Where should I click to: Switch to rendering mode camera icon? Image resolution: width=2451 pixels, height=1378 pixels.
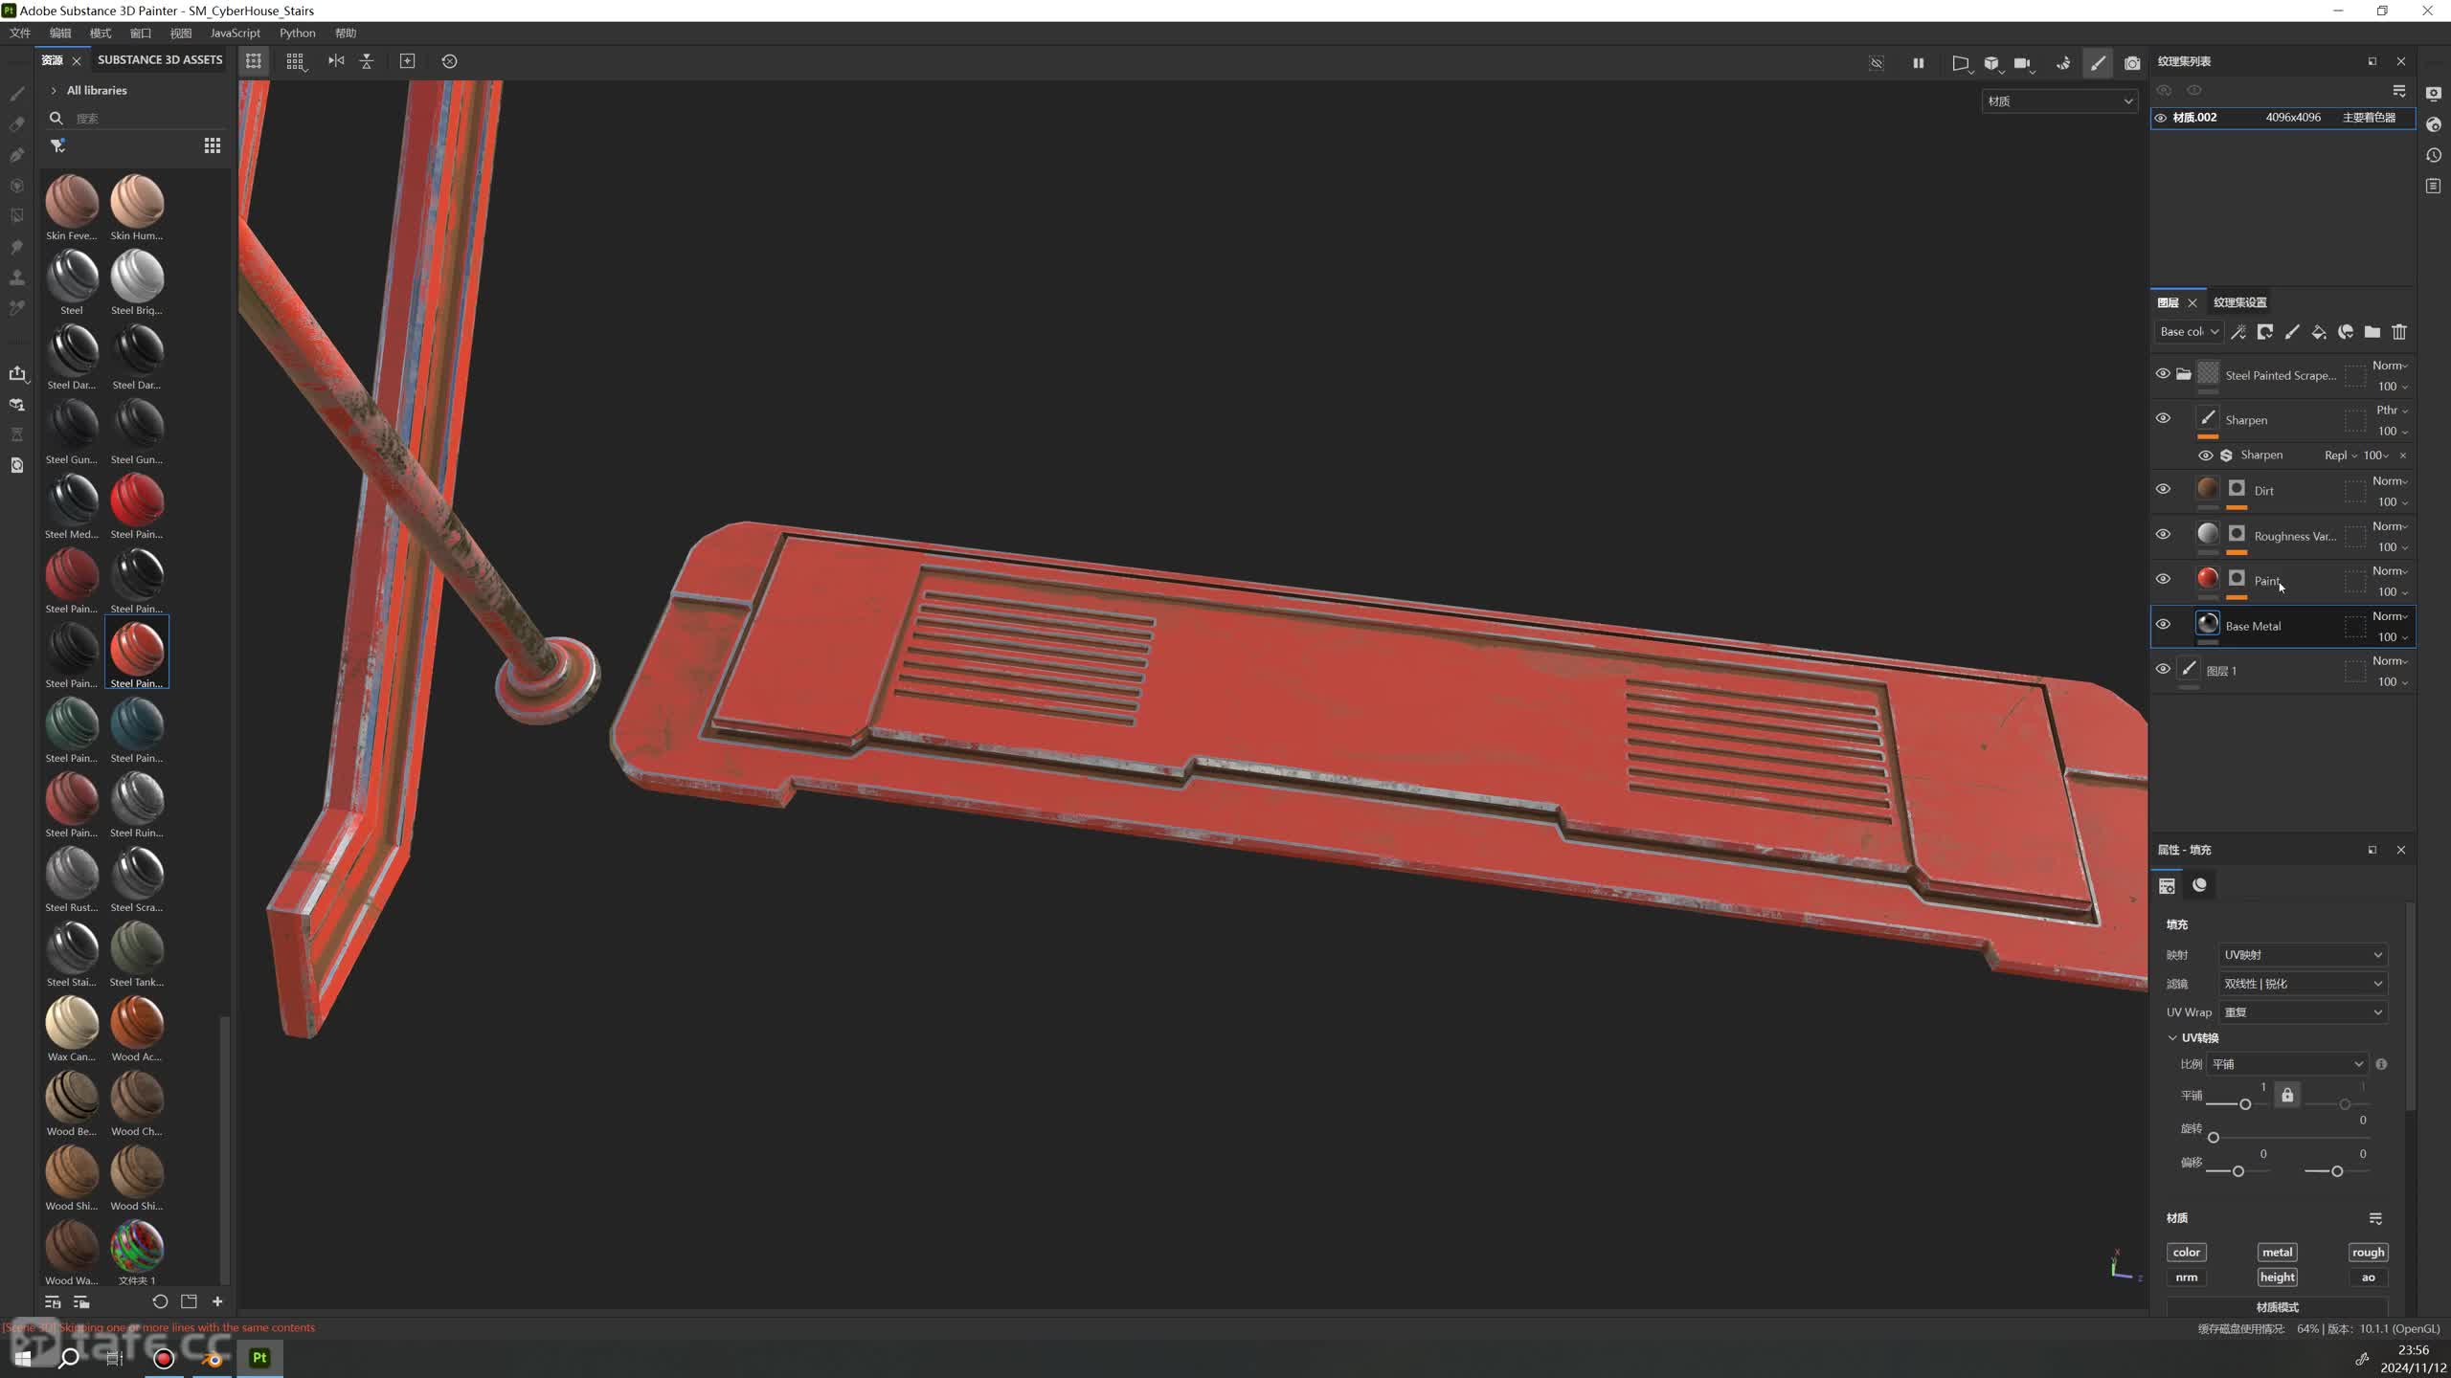(x=2132, y=63)
